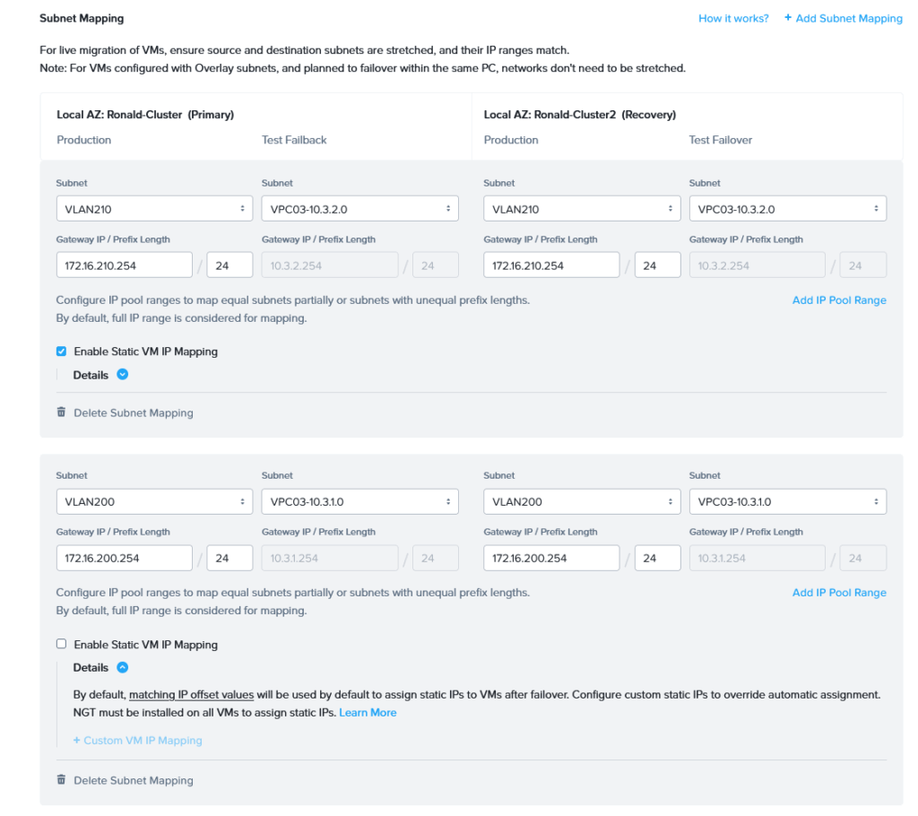The image size is (918, 816).
Task: Click trash icon in first subnet mapping
Action: [x=61, y=412]
